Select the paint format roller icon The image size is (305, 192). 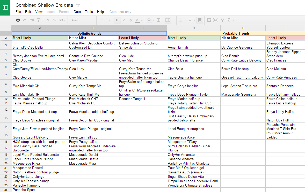point(39,20)
